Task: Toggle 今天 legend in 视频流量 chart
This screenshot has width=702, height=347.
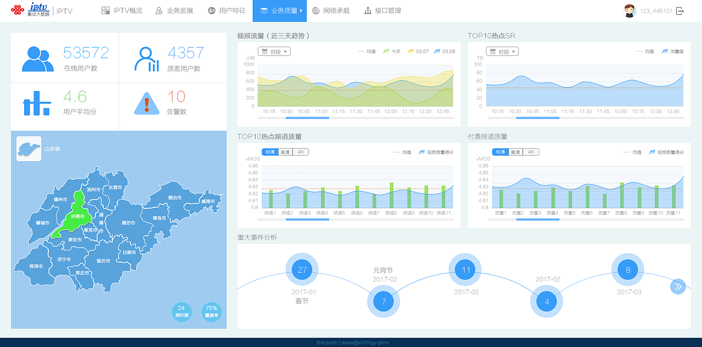Action: [x=392, y=52]
